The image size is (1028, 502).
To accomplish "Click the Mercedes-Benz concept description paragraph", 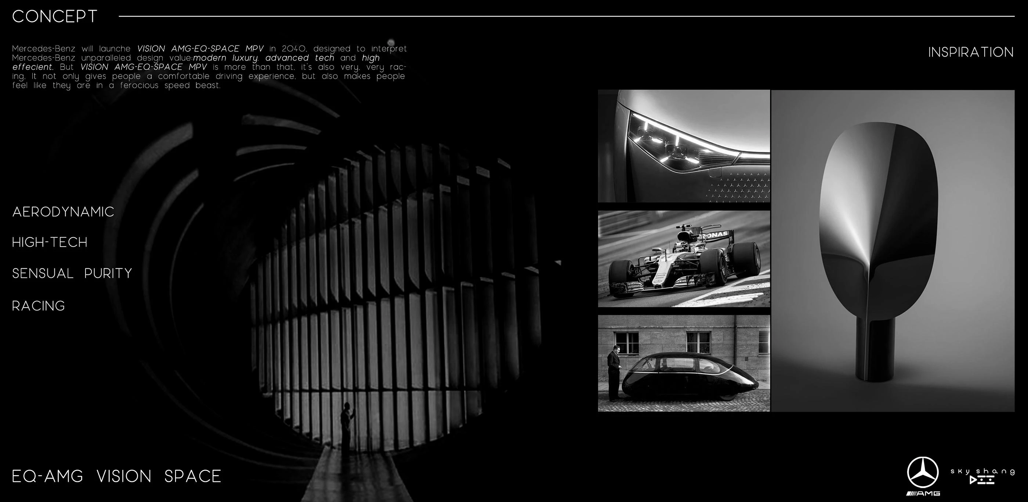I will point(210,67).
